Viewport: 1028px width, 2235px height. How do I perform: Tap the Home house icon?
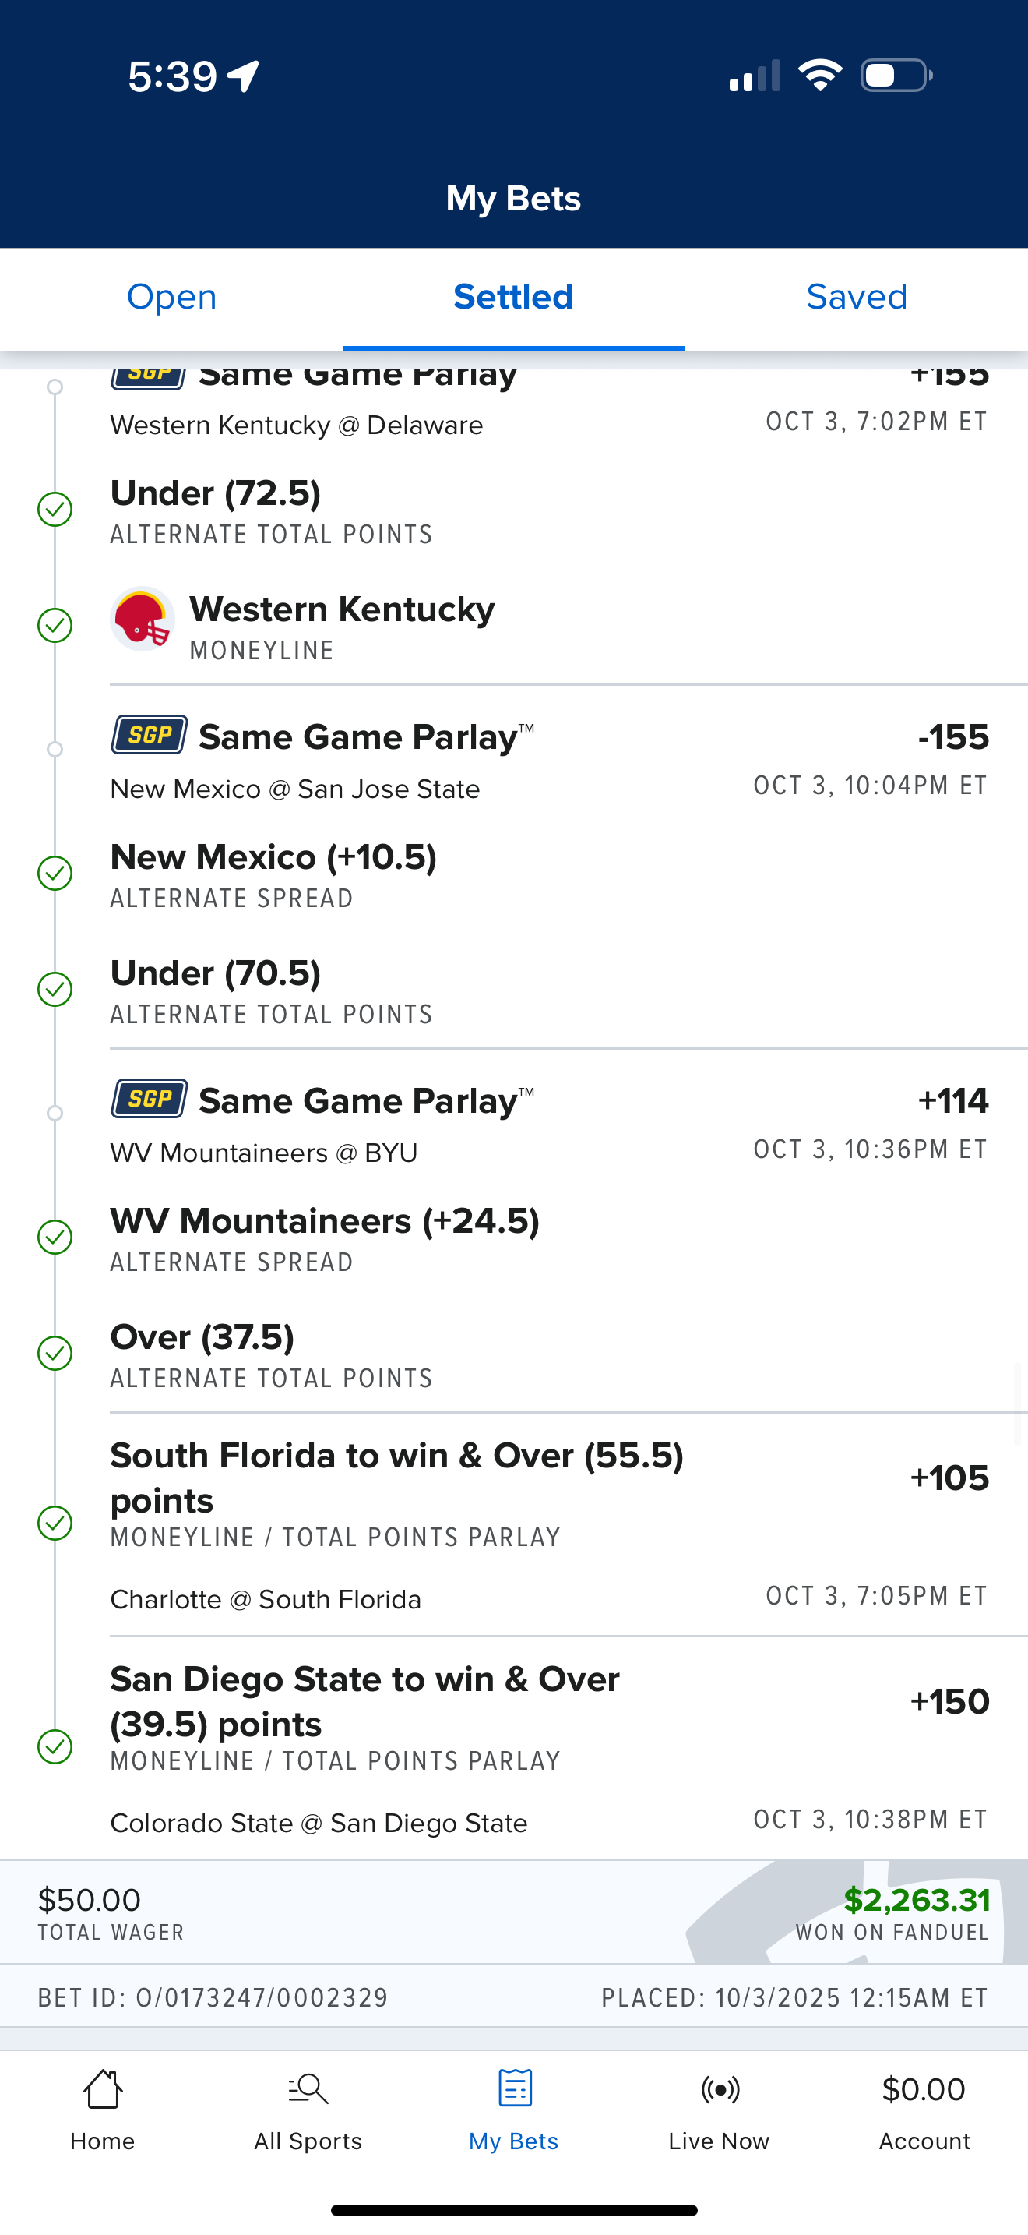[x=102, y=2089]
